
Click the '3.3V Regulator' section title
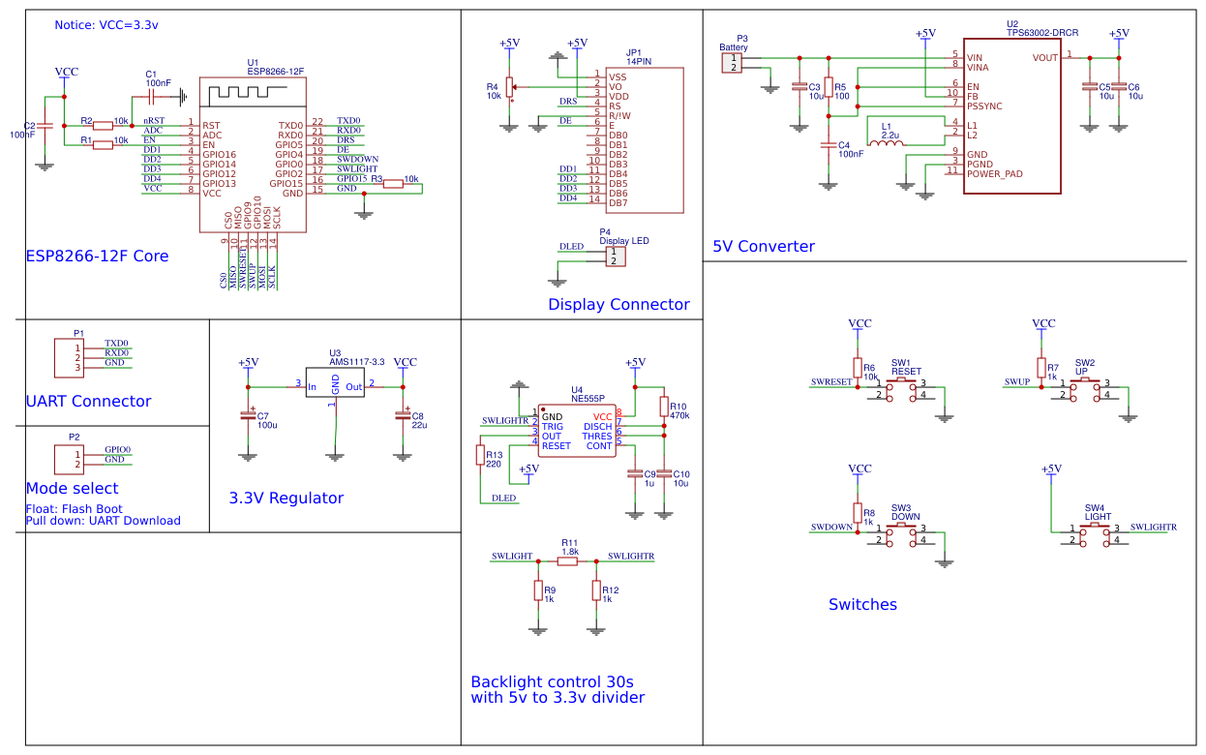(286, 498)
